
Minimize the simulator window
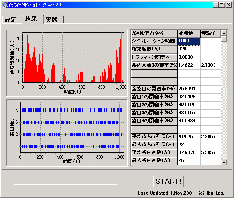click(215, 5)
